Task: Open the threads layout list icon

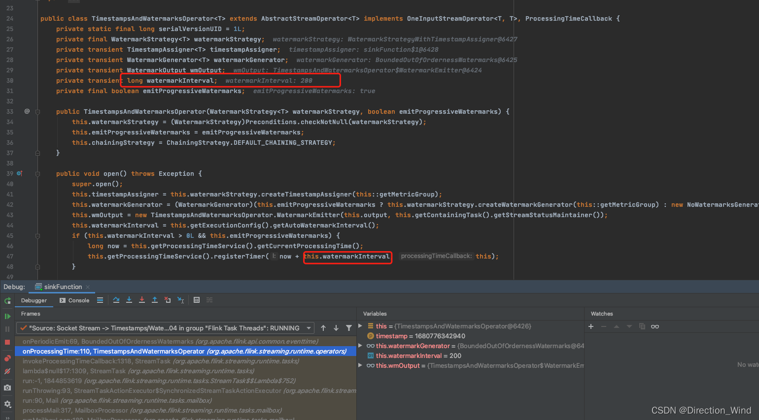Action: click(100, 300)
